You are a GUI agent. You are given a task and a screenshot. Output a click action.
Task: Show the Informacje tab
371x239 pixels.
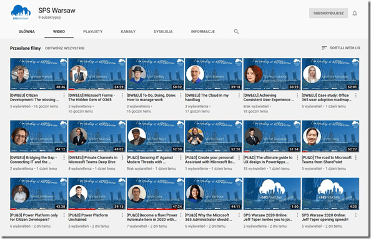point(203,31)
